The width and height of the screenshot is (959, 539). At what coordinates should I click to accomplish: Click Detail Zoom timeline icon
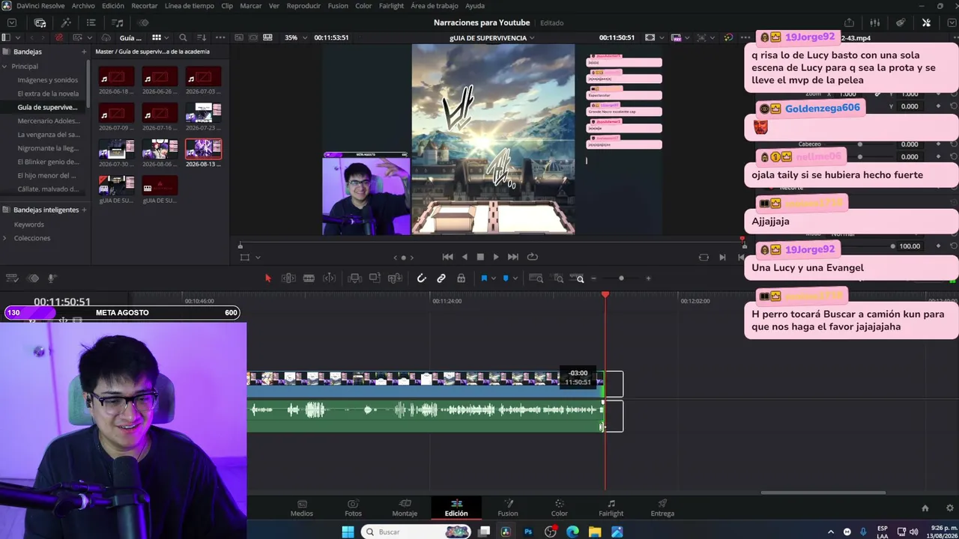(x=558, y=278)
